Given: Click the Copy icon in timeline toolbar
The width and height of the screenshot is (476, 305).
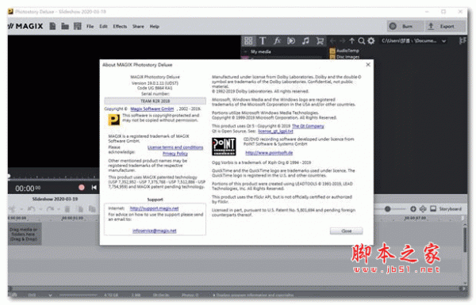Looking at the screenshot, I should [80, 209].
